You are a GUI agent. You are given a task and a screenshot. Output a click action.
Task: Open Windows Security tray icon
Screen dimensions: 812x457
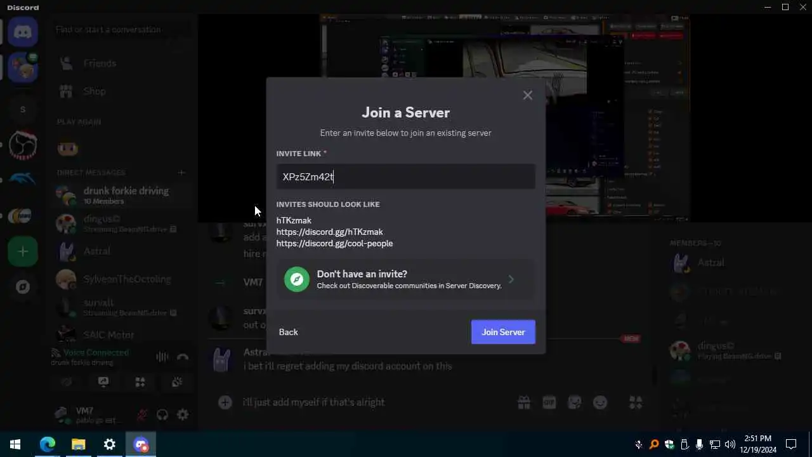coord(669,444)
